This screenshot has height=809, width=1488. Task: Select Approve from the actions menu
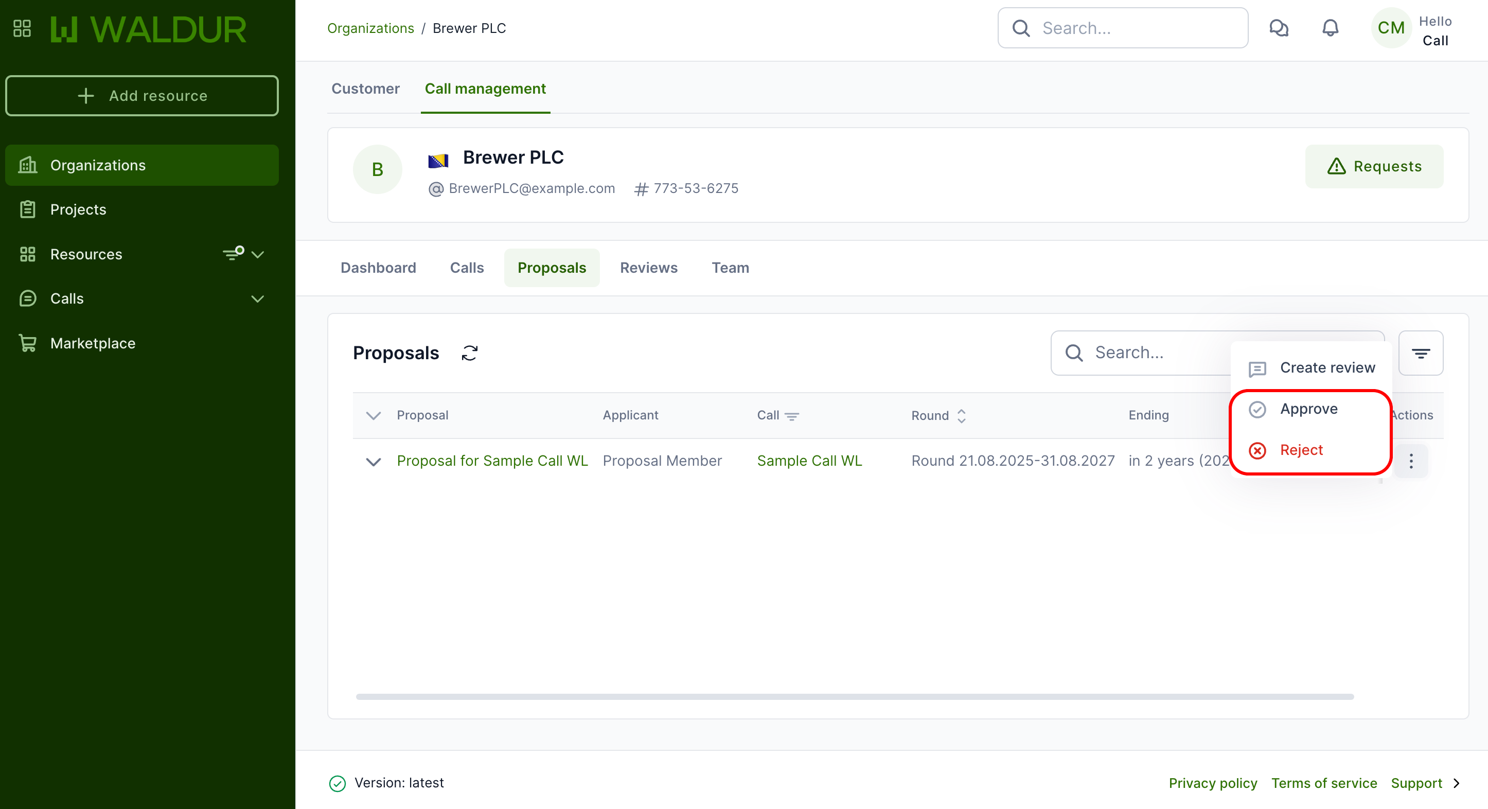[1308, 409]
